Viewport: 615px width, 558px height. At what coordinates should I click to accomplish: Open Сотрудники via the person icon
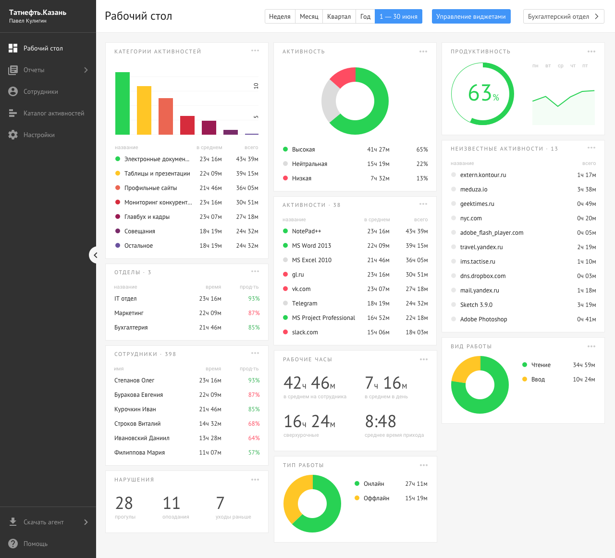(13, 91)
